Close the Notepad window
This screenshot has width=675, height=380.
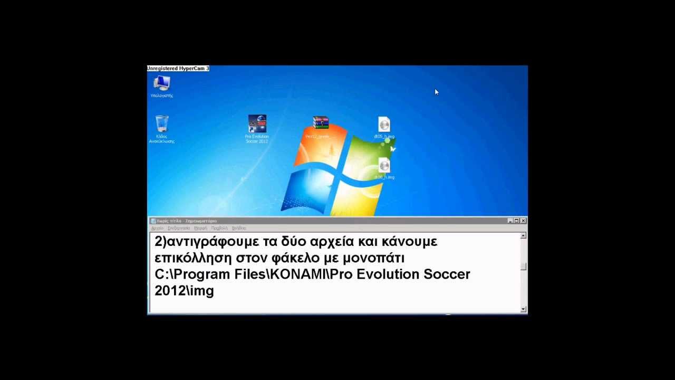pyautogui.click(x=523, y=221)
